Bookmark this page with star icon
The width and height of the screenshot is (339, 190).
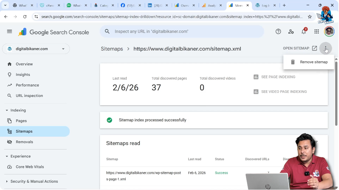click(310, 17)
